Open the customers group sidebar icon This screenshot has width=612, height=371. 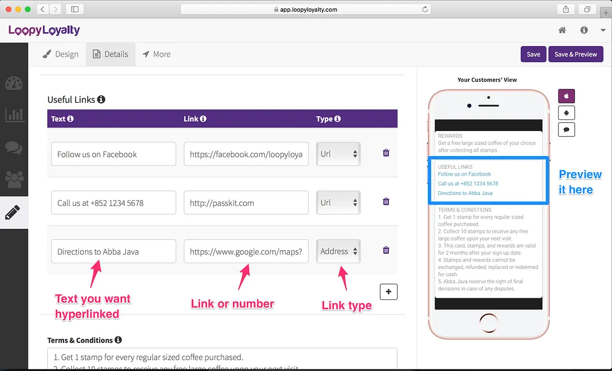pyautogui.click(x=14, y=179)
